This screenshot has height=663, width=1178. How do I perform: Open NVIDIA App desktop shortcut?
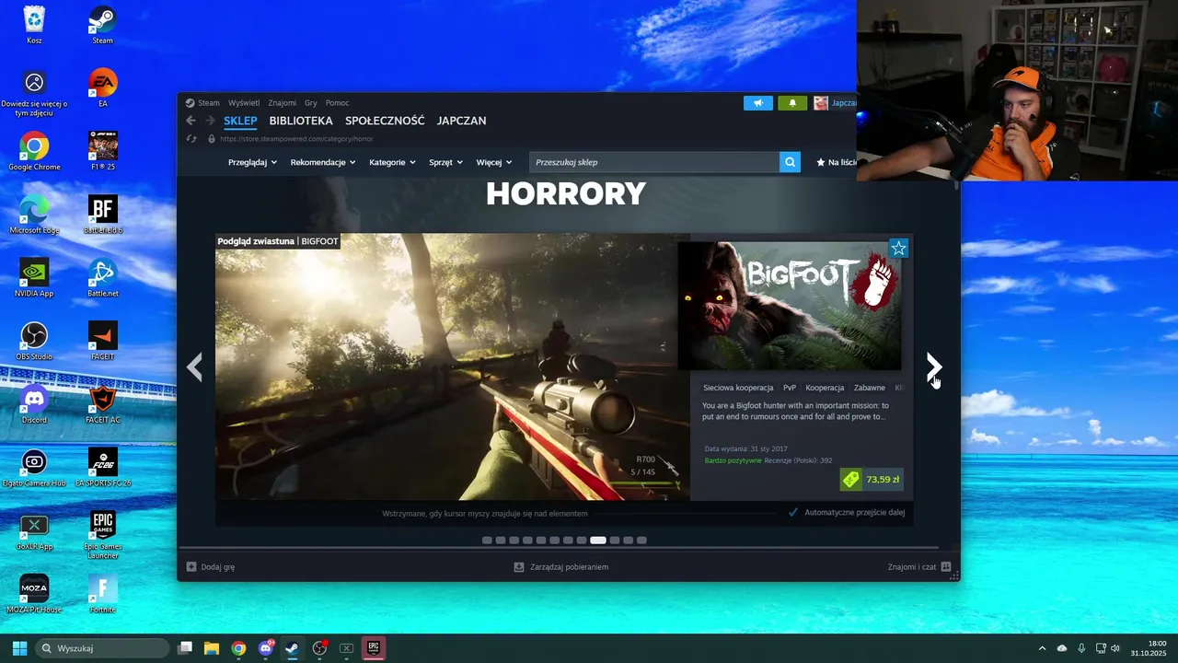coord(34,277)
